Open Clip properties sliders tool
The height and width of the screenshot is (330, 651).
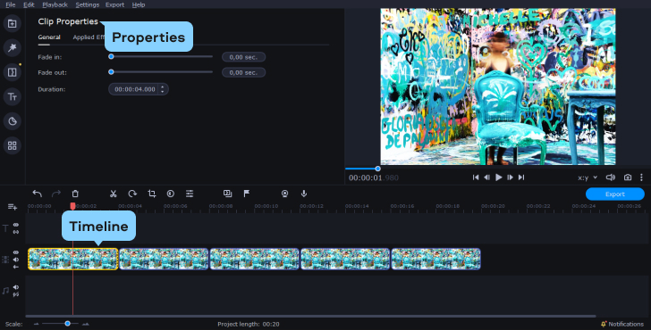[x=190, y=194]
